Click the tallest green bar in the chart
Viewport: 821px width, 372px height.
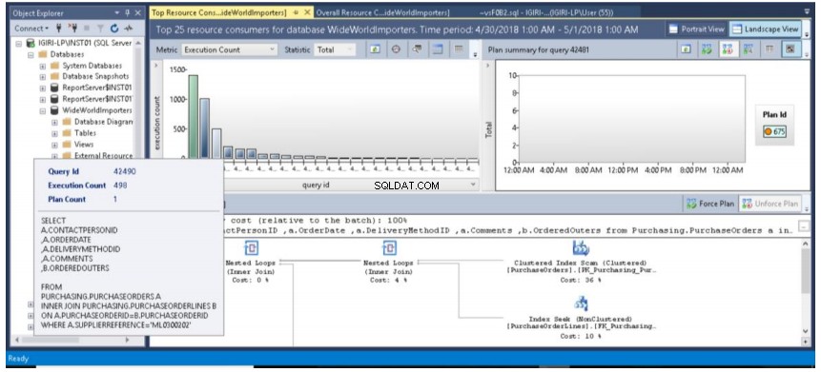coord(194,116)
